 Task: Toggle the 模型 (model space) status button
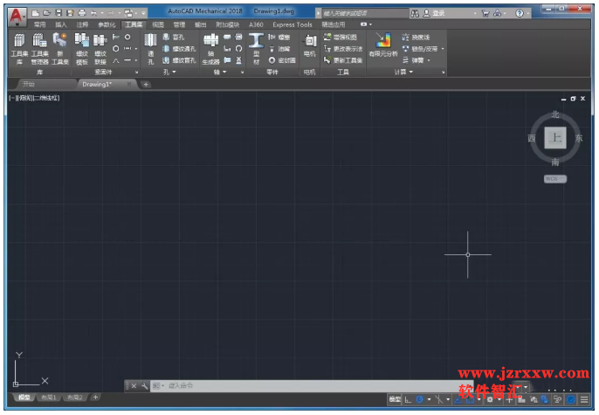click(395, 400)
